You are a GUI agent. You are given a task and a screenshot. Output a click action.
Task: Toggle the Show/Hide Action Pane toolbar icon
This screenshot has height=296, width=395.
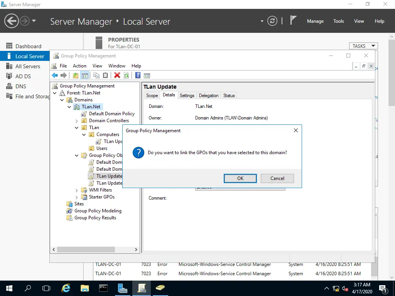click(x=147, y=75)
